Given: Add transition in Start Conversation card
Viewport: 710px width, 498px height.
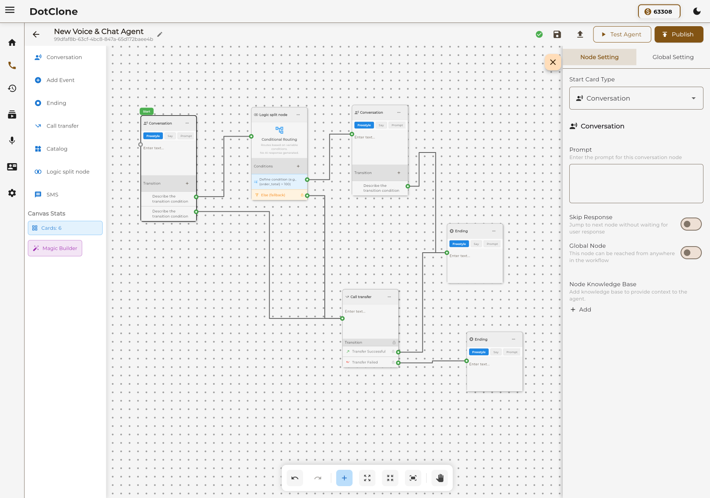Looking at the screenshot, I should [187, 183].
